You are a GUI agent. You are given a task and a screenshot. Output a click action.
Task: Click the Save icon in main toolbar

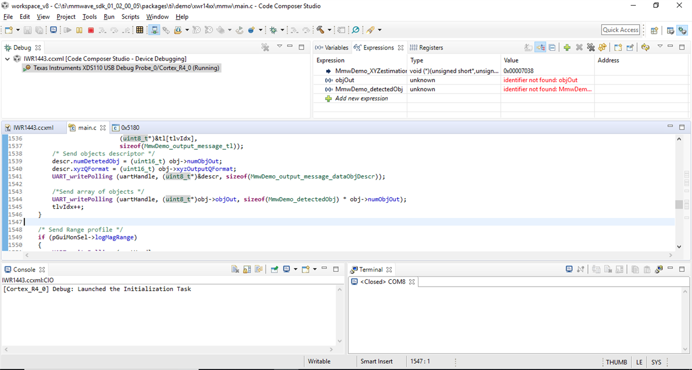pos(28,30)
